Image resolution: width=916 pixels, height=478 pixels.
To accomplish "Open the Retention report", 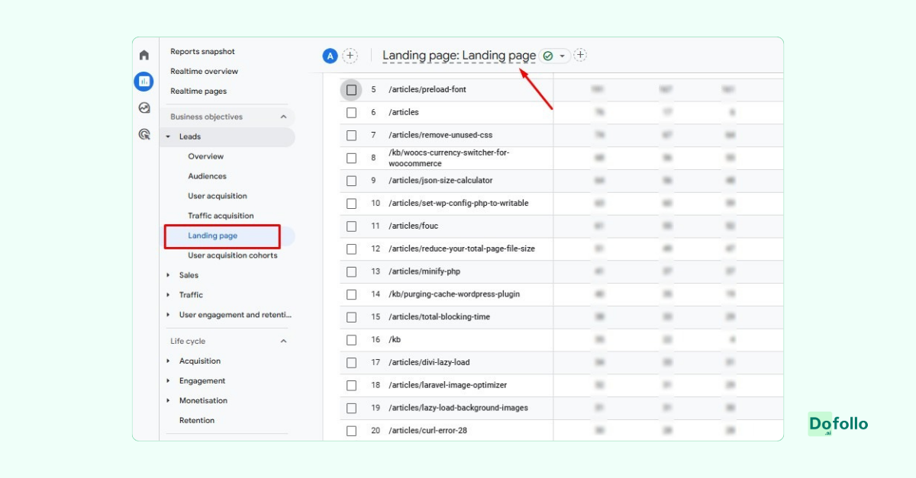I will pyautogui.click(x=198, y=420).
